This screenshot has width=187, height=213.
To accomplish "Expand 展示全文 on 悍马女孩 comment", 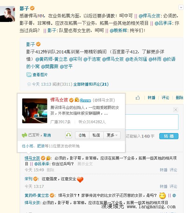I will point(85,164).
